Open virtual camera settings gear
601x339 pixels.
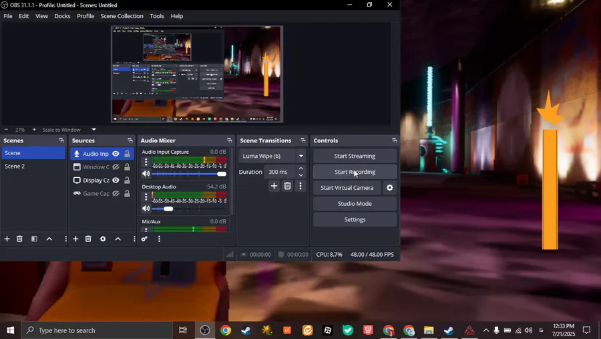click(x=389, y=188)
